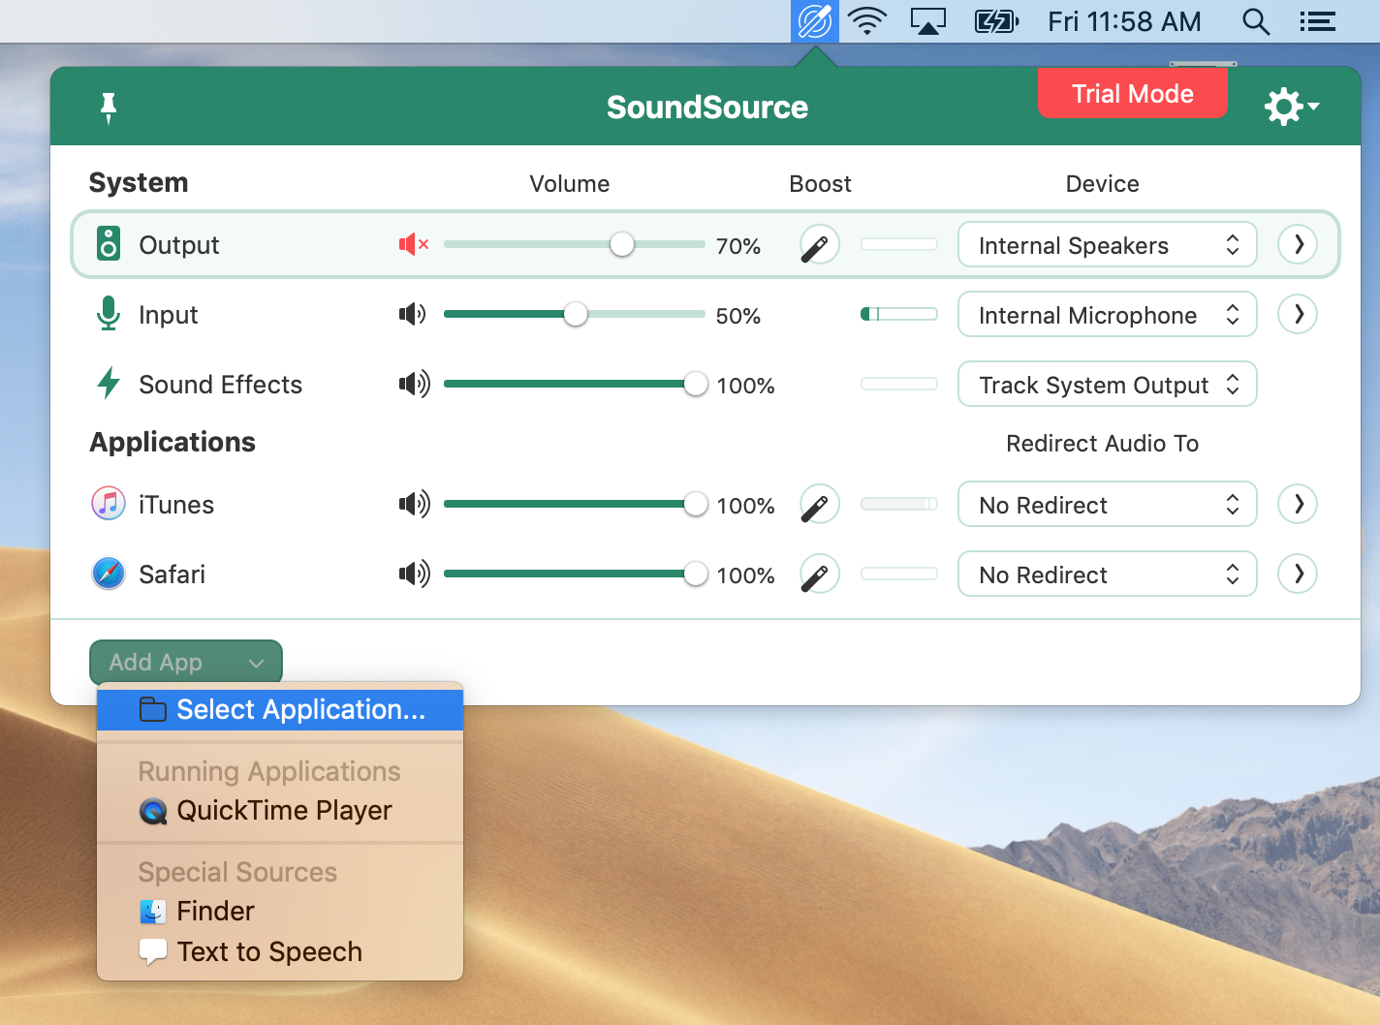Click the Output 70% volume value
The height and width of the screenshot is (1025, 1380).
[738, 246]
